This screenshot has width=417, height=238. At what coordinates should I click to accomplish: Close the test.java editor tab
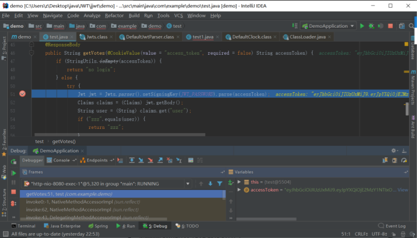[x=72, y=37]
